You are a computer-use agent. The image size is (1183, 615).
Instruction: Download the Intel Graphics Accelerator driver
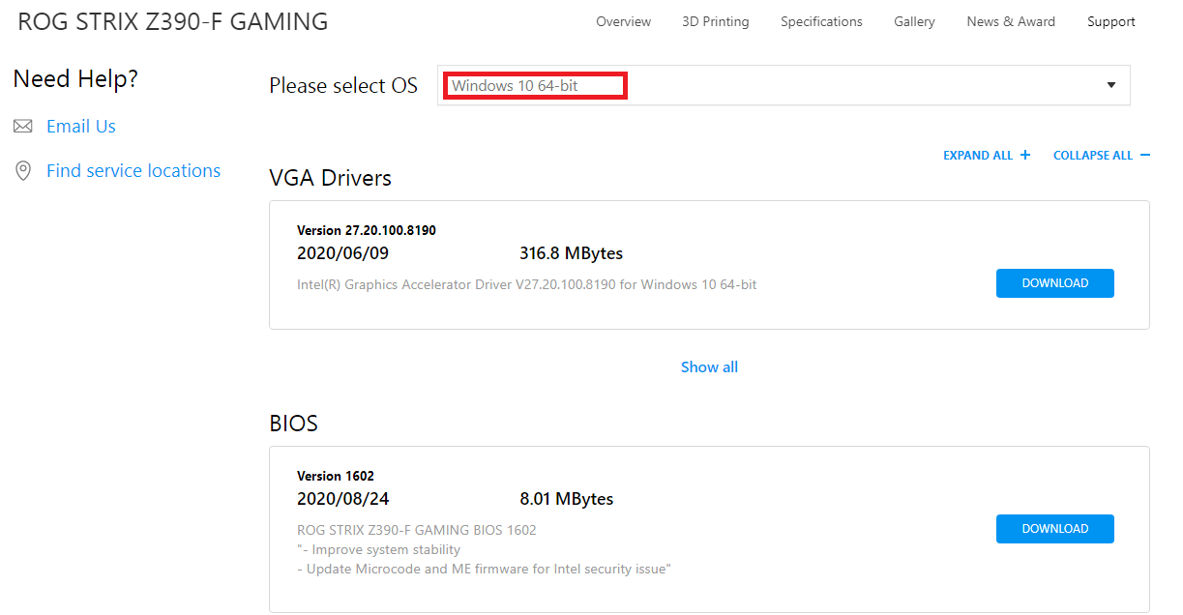(1054, 283)
